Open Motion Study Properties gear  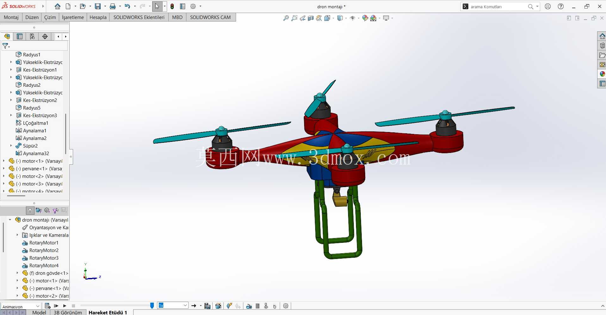tap(286, 306)
